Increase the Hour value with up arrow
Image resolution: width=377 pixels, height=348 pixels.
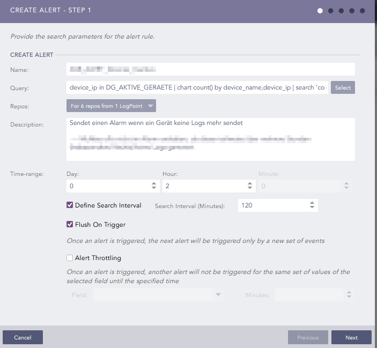coord(250,183)
